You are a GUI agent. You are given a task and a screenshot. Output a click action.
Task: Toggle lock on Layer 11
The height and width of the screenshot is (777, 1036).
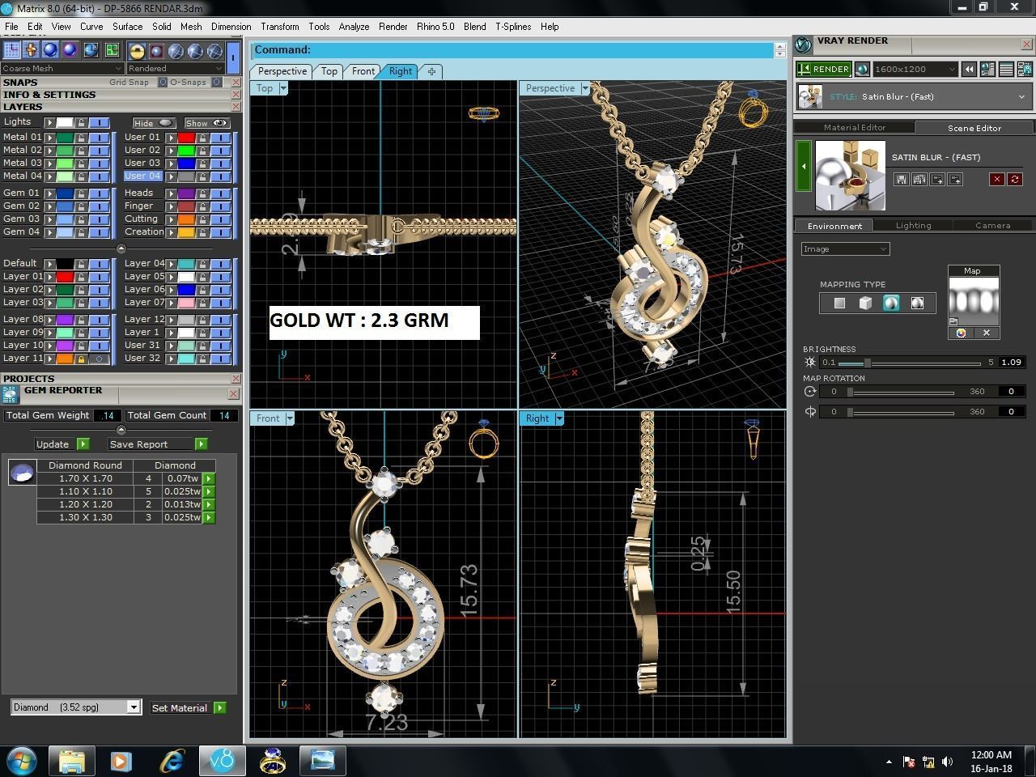(x=81, y=359)
